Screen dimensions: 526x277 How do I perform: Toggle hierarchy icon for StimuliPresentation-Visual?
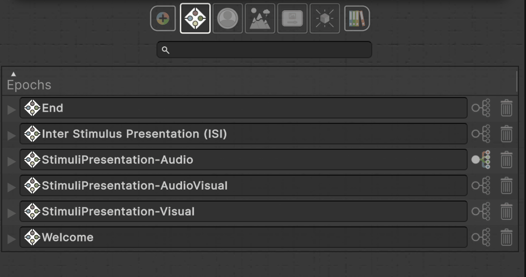point(481,211)
